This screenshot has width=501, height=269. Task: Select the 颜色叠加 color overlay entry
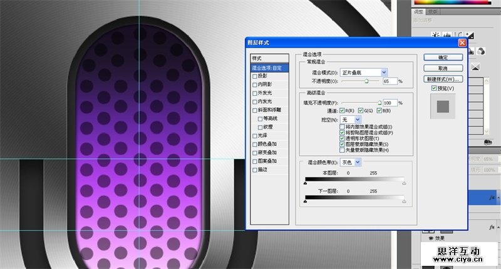pos(267,144)
